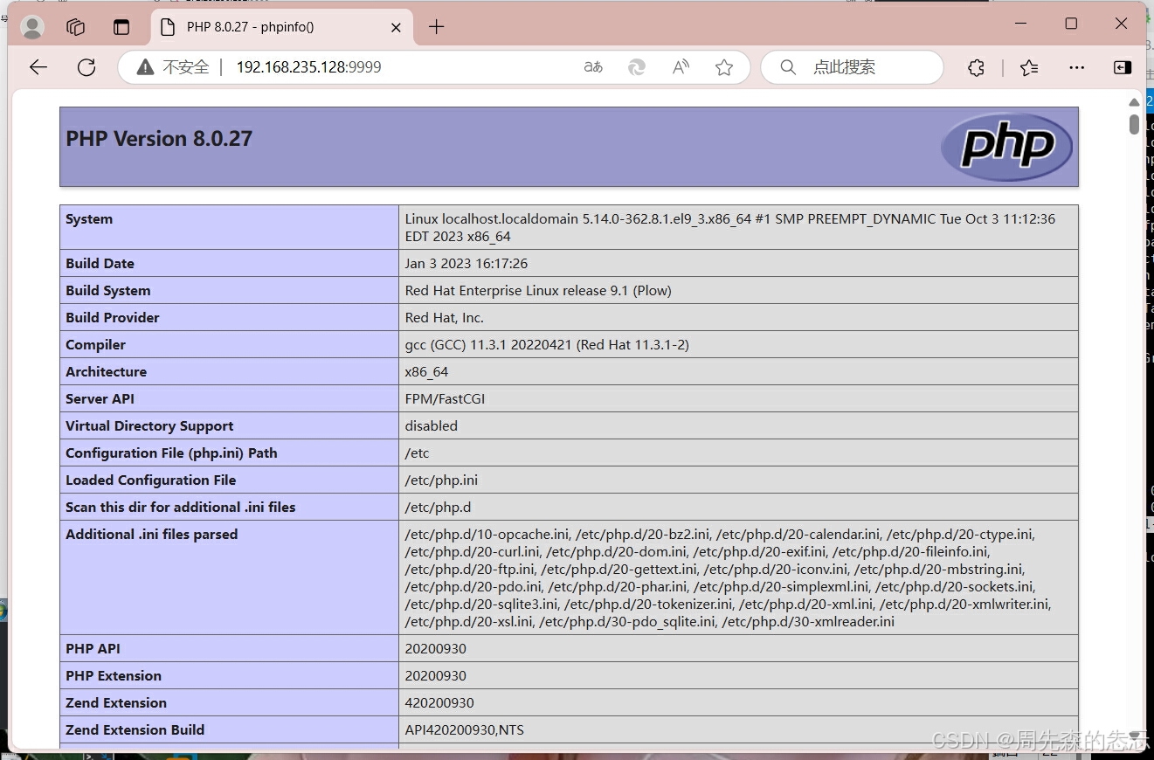Click the Server API value FPM/FastCGI
Screen dimensions: 1154x760
pyautogui.click(x=445, y=399)
